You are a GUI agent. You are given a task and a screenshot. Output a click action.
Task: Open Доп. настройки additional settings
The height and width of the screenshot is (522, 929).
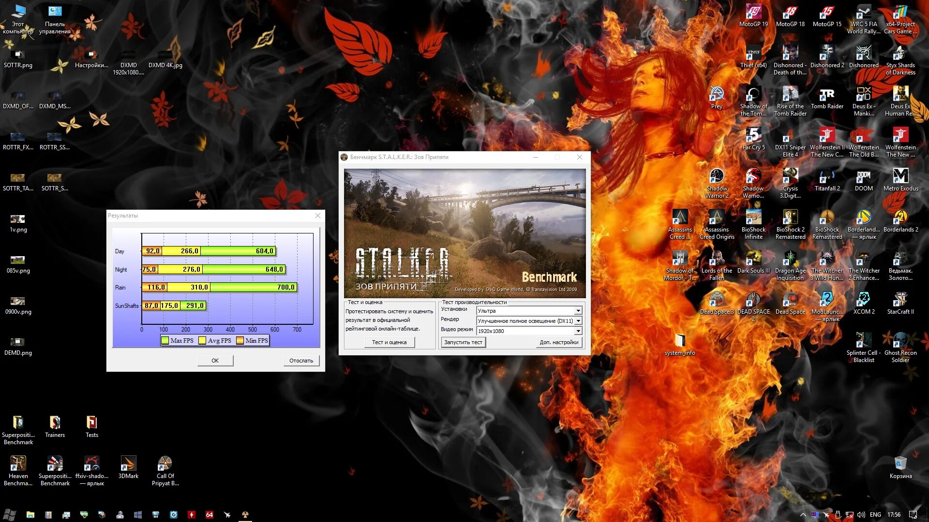click(559, 342)
